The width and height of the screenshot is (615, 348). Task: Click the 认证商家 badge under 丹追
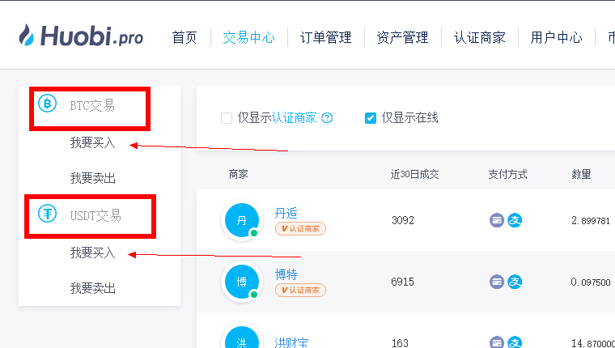click(x=300, y=229)
